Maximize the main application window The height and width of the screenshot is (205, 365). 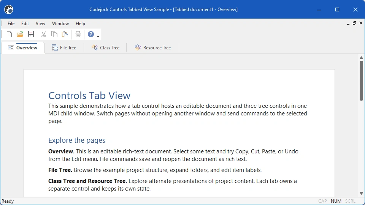[337, 9]
